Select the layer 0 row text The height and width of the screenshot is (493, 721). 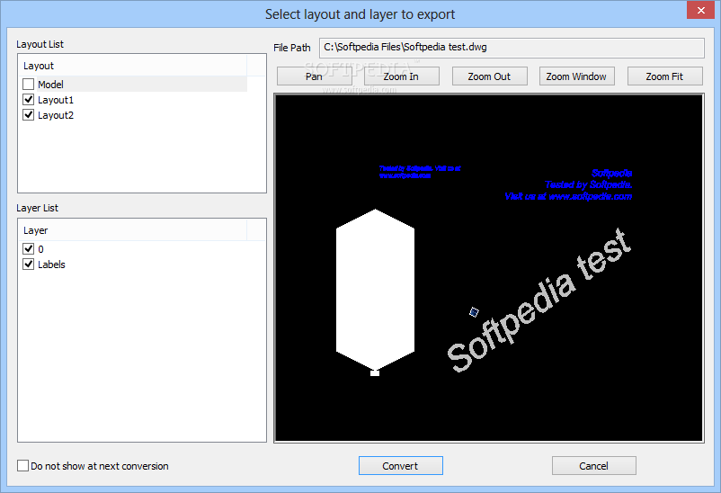41,249
